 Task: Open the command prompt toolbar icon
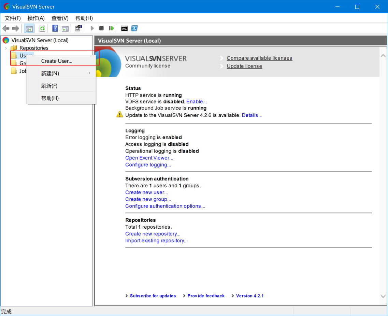point(124,28)
